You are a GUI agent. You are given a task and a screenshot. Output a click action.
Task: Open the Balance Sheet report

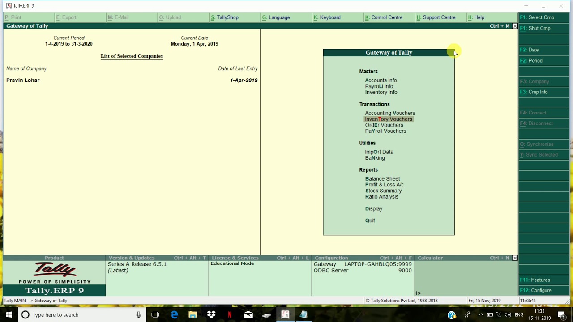click(x=382, y=179)
